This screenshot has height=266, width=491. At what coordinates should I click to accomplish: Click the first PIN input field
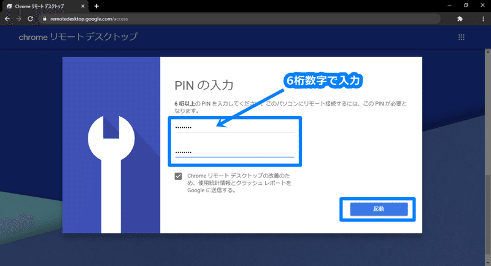coord(234,127)
